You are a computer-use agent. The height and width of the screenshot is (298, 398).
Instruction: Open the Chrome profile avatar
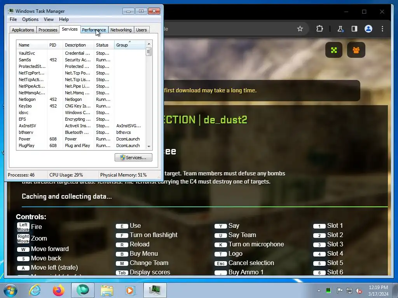[368, 29]
